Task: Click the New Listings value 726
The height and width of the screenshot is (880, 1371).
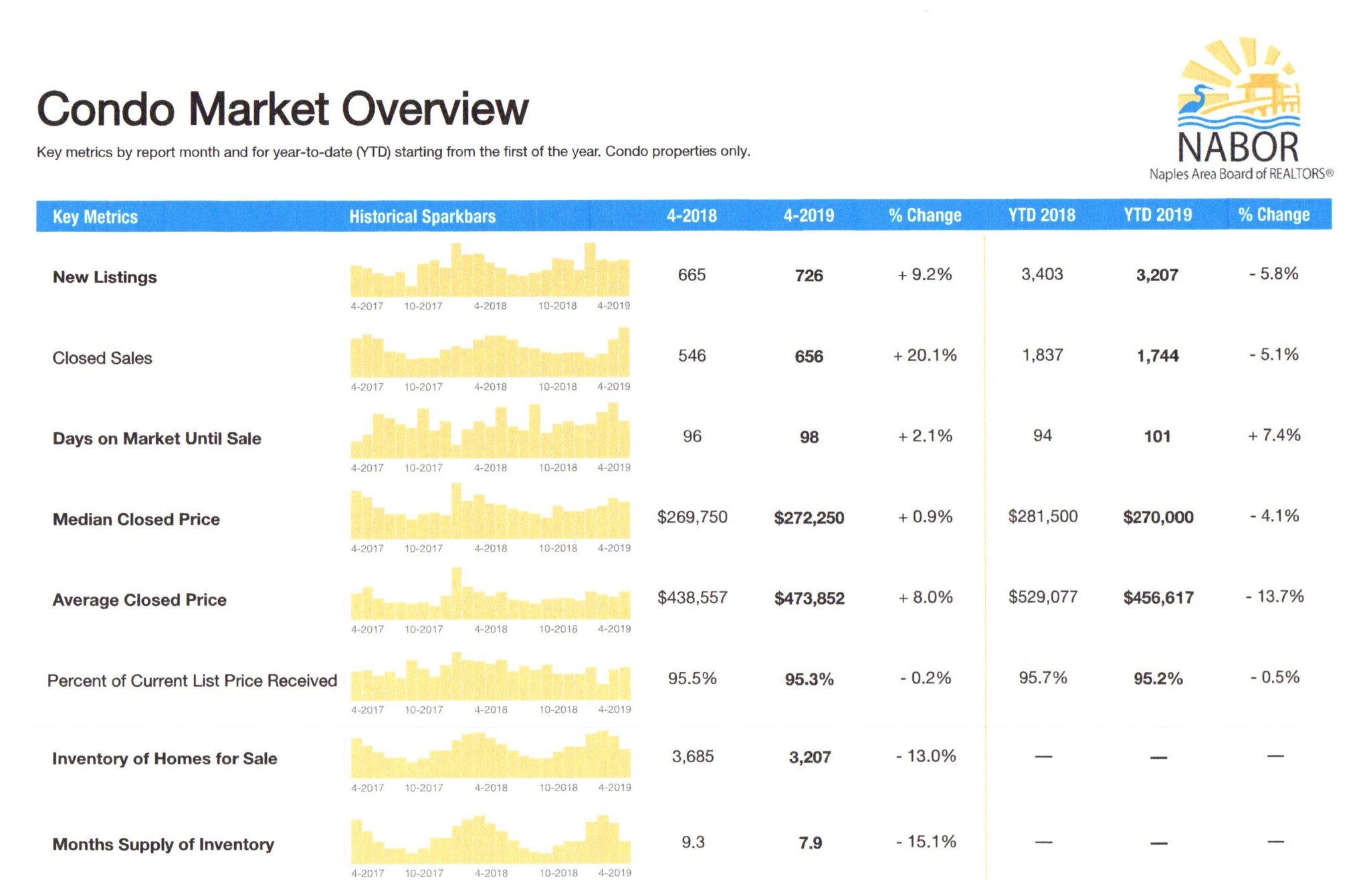Action: coord(809,276)
